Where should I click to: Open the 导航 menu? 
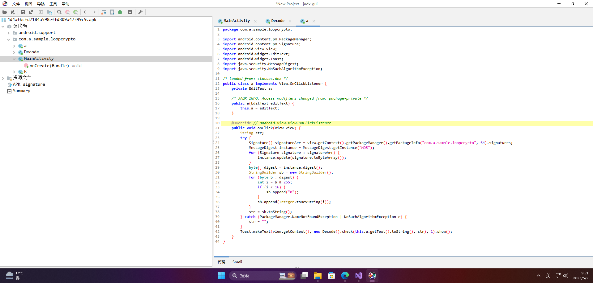41,4
